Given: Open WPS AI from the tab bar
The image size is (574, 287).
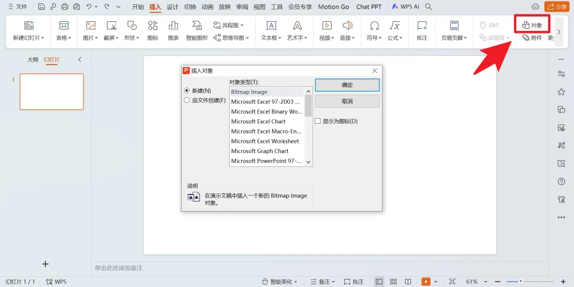Looking at the screenshot, I should click(x=405, y=6).
